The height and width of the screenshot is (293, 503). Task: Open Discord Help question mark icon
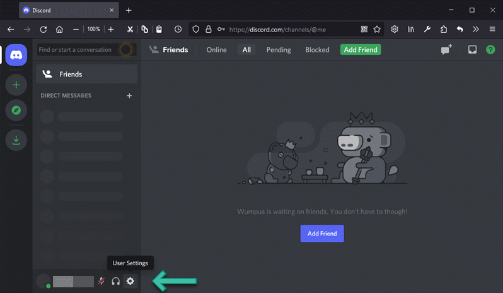coord(490,49)
